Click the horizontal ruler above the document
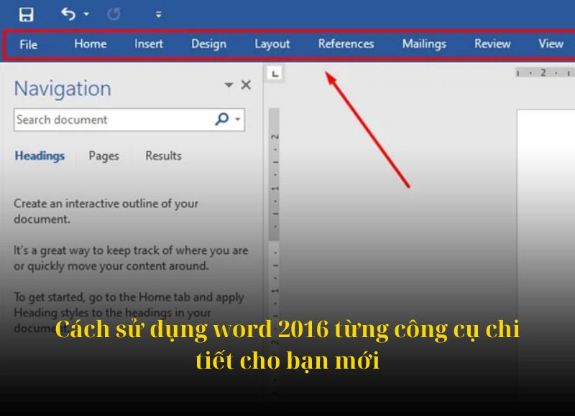 click(x=543, y=72)
